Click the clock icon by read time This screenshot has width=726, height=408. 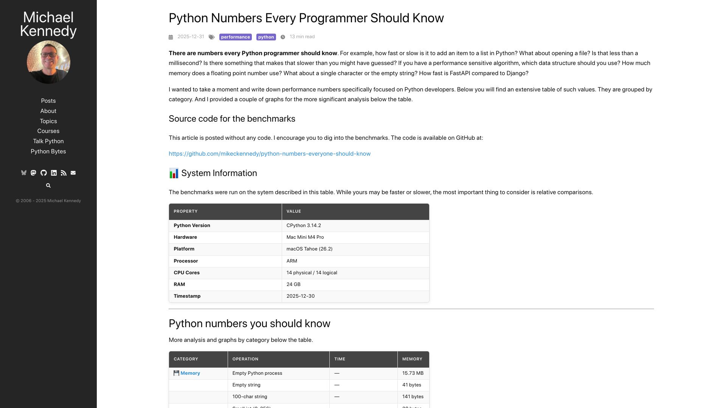283,37
